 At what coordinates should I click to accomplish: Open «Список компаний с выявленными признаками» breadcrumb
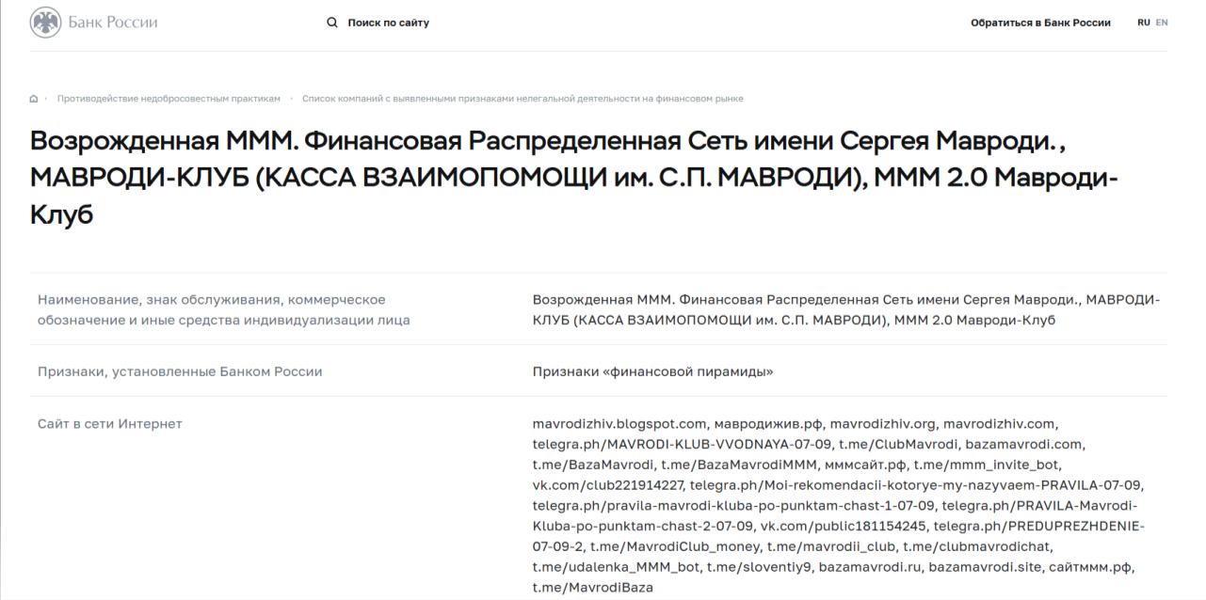tap(523, 99)
